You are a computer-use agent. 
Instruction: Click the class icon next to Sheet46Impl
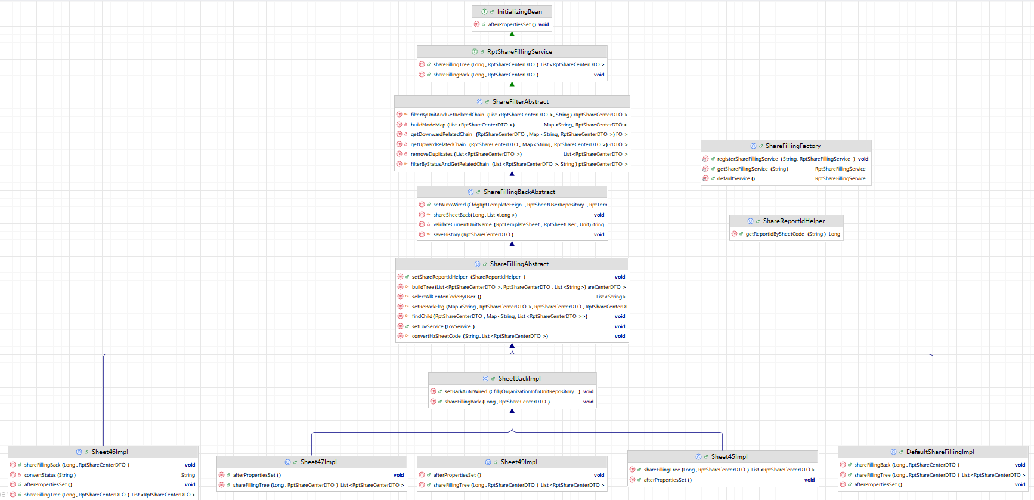click(79, 452)
